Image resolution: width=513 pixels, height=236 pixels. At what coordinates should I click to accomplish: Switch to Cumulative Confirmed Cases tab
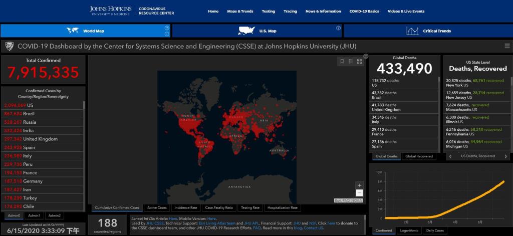coord(117,208)
